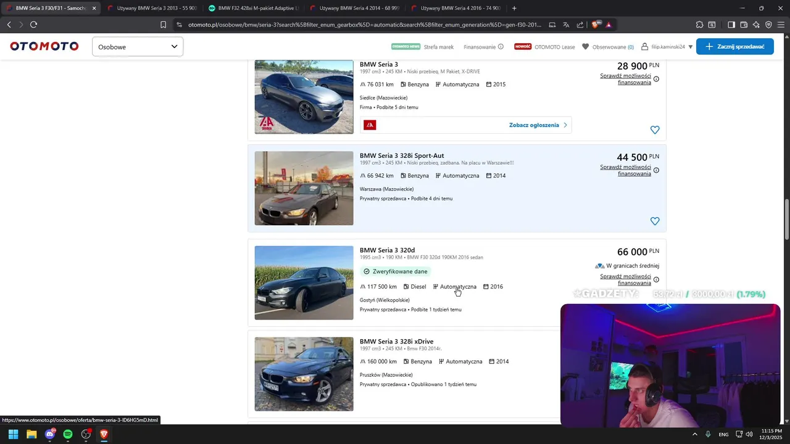Open Windows Start menu
This screenshot has height=444, width=790.
(x=13, y=434)
